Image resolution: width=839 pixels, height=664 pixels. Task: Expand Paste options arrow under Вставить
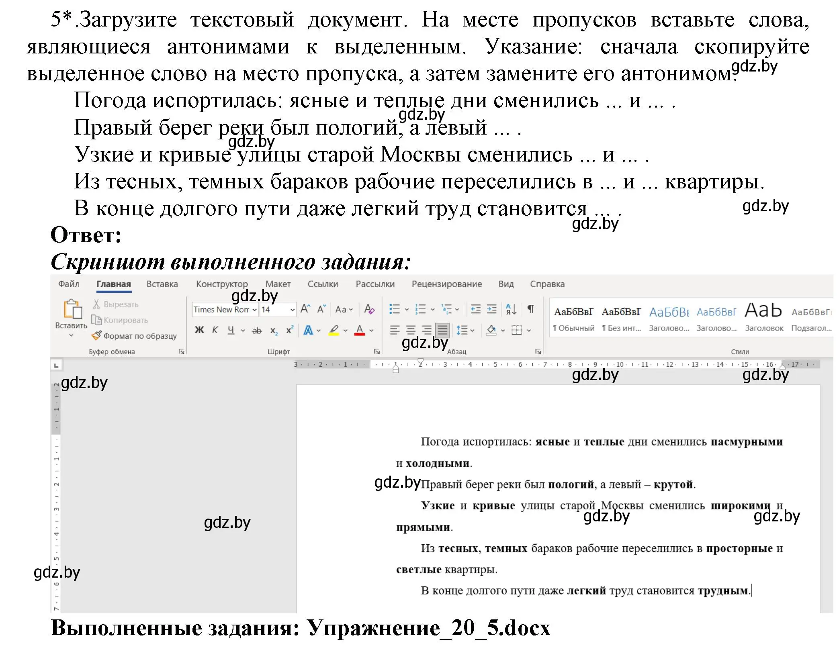(72, 335)
